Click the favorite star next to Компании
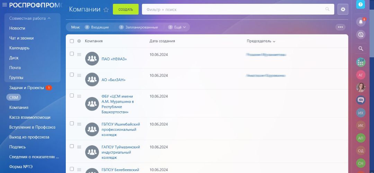This screenshot has height=173, width=374. point(106,10)
